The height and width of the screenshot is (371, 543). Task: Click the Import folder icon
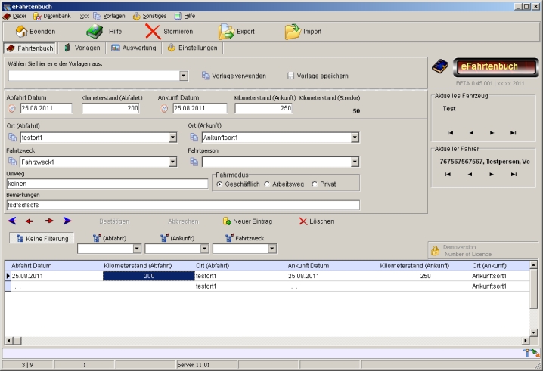(x=292, y=32)
